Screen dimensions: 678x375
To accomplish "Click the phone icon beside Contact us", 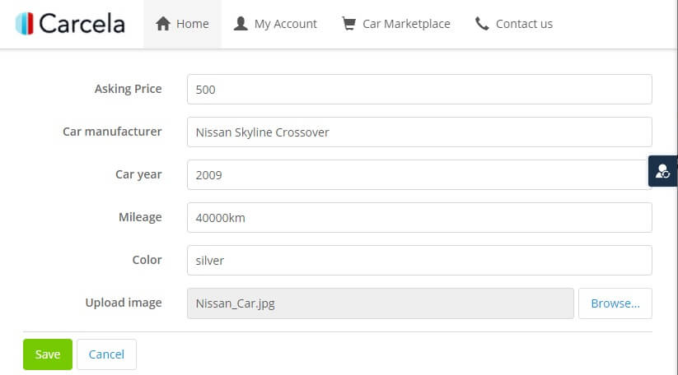I will (482, 24).
